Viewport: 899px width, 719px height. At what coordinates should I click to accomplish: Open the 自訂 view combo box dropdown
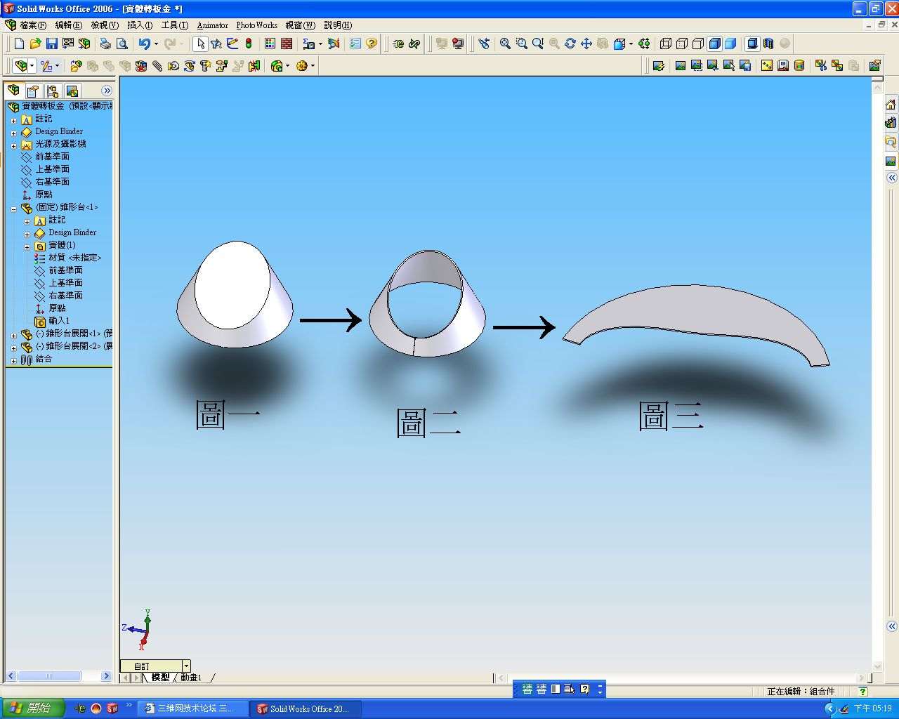(x=186, y=666)
